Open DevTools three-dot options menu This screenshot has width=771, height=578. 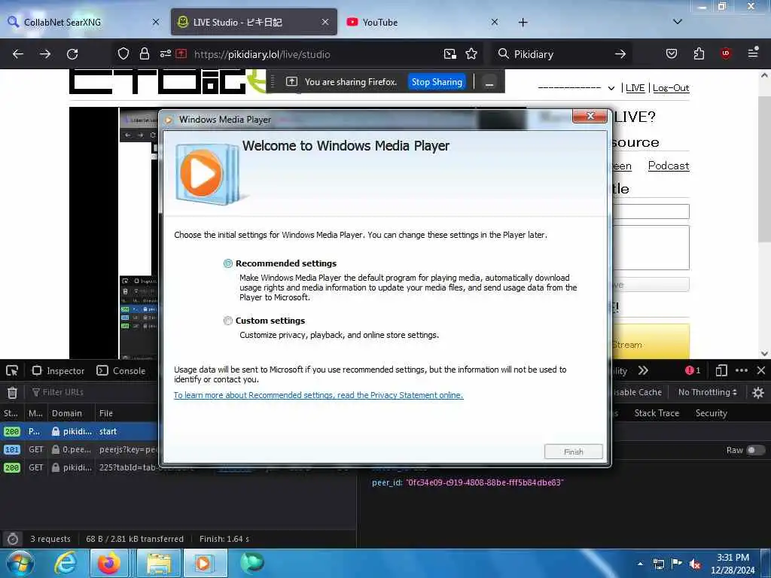(x=742, y=370)
